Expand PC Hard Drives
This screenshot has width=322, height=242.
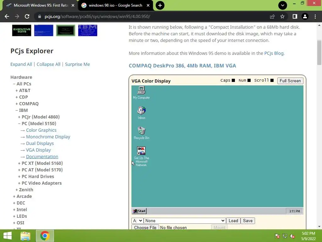click(36, 176)
